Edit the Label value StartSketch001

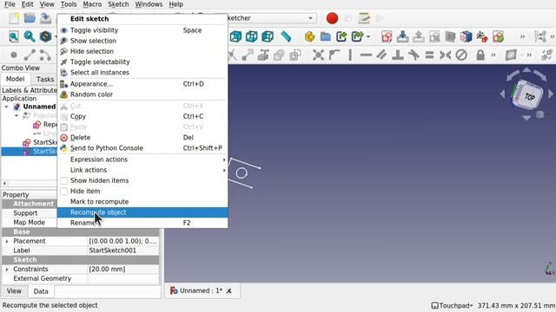coord(123,250)
